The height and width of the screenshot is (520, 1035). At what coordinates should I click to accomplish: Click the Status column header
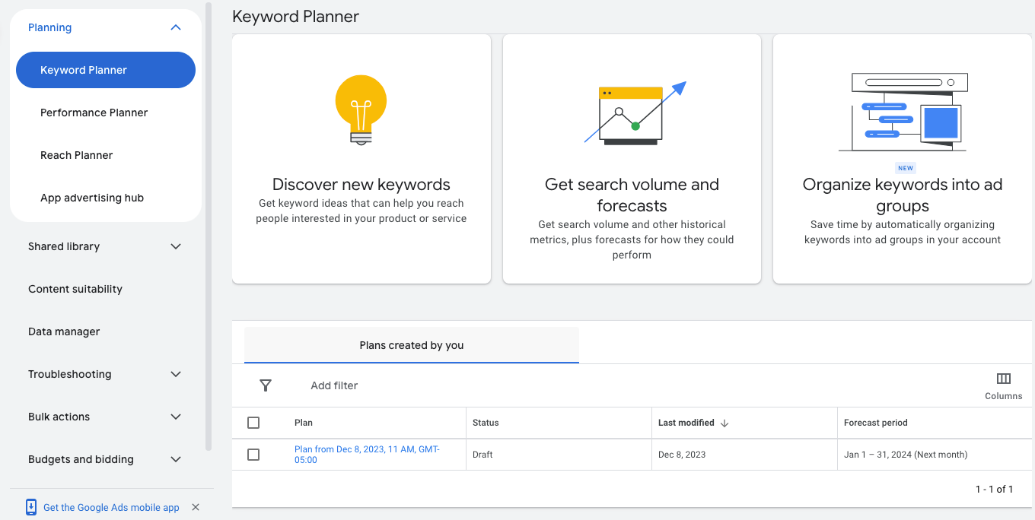pyautogui.click(x=486, y=423)
